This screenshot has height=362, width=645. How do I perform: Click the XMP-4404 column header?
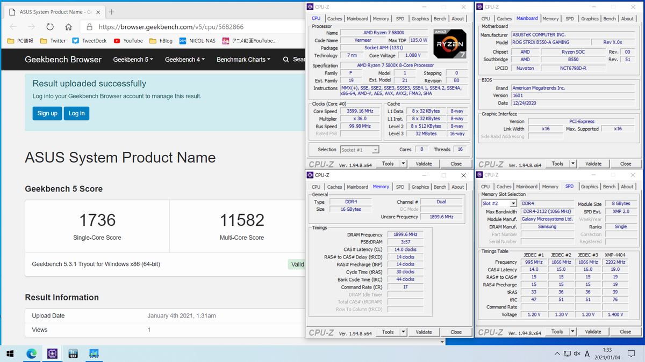click(x=615, y=255)
